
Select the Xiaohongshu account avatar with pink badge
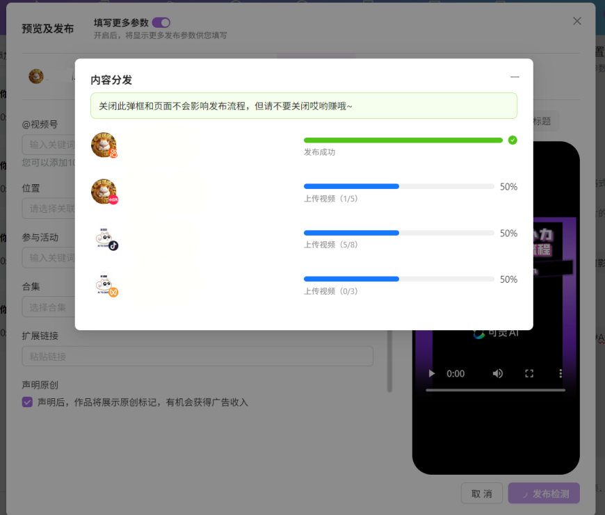pos(104,191)
